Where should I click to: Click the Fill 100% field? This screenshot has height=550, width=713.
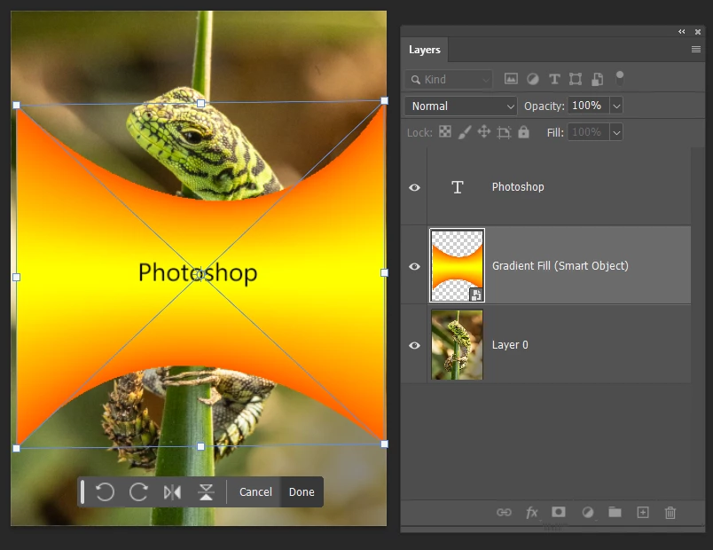pos(588,132)
